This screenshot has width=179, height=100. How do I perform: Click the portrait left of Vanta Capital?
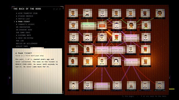coord(88,49)
